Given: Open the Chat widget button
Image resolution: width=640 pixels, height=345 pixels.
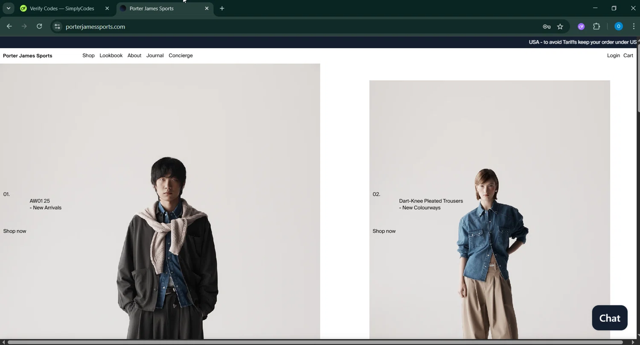Looking at the screenshot, I should pyautogui.click(x=609, y=318).
